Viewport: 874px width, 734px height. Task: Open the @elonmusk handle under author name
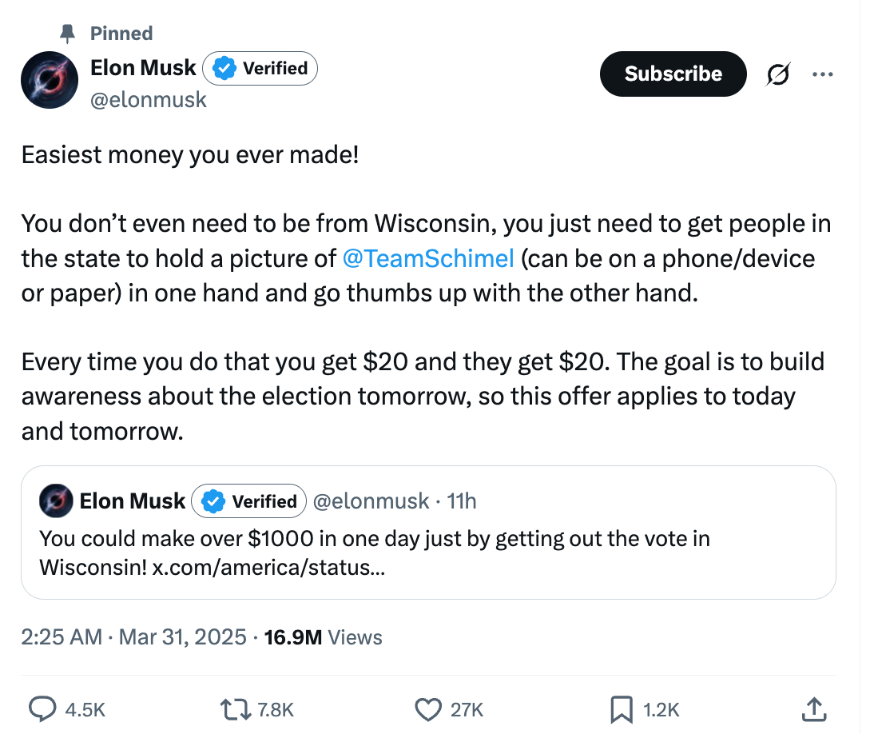click(x=149, y=100)
